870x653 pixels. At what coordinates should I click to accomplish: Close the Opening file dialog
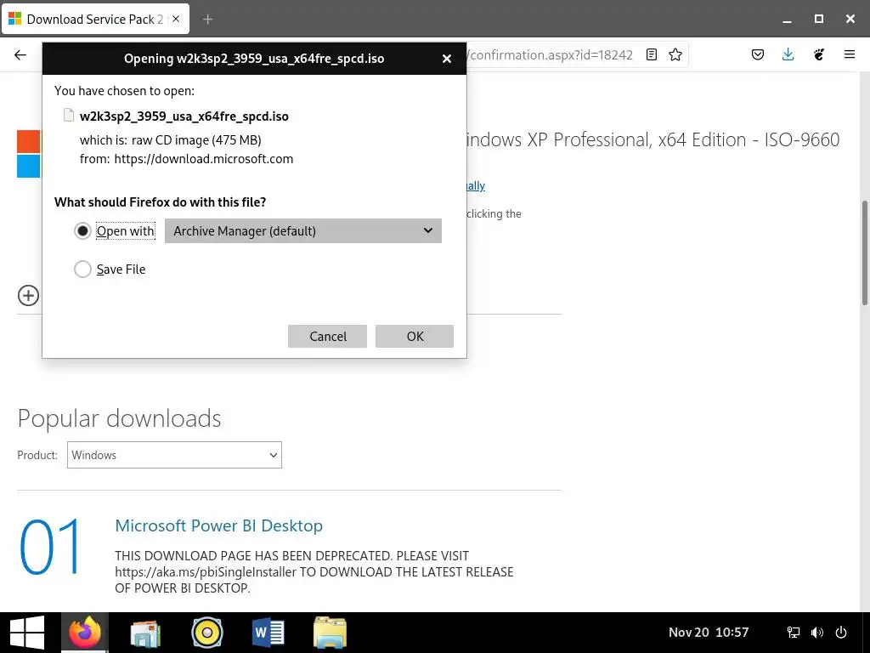tap(447, 59)
